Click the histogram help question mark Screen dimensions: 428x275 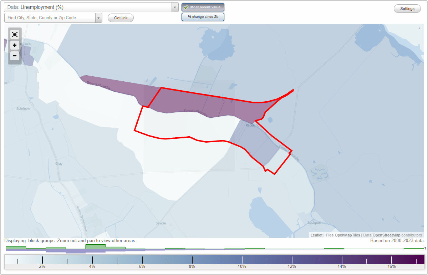click(425, 249)
